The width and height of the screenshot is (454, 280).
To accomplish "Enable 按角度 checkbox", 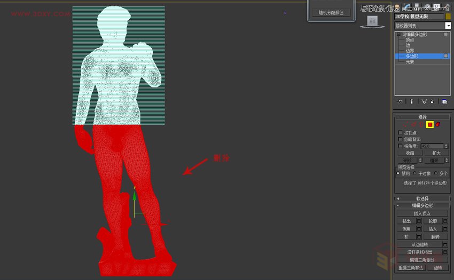I will 400,146.
